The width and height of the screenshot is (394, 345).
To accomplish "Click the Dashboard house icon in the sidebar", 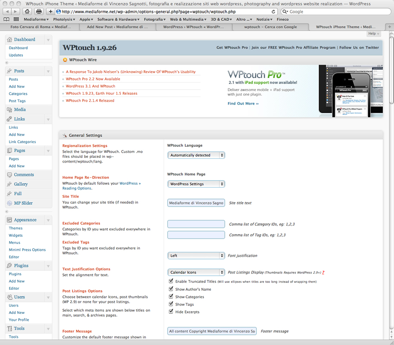I will (10, 39).
